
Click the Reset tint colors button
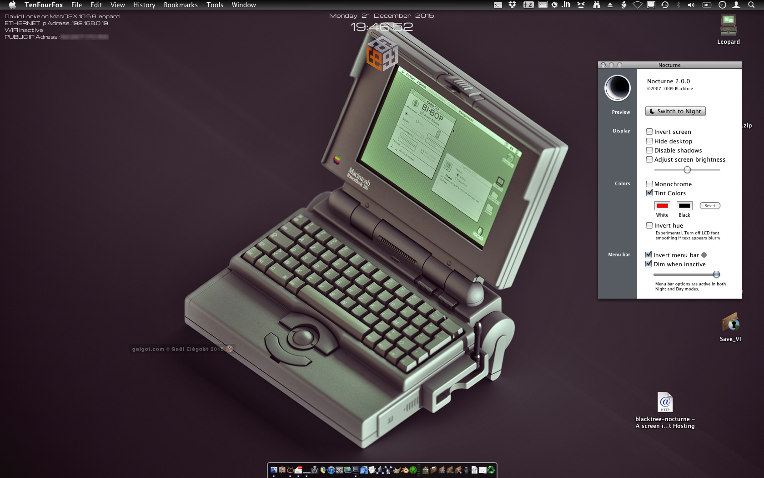pos(710,206)
